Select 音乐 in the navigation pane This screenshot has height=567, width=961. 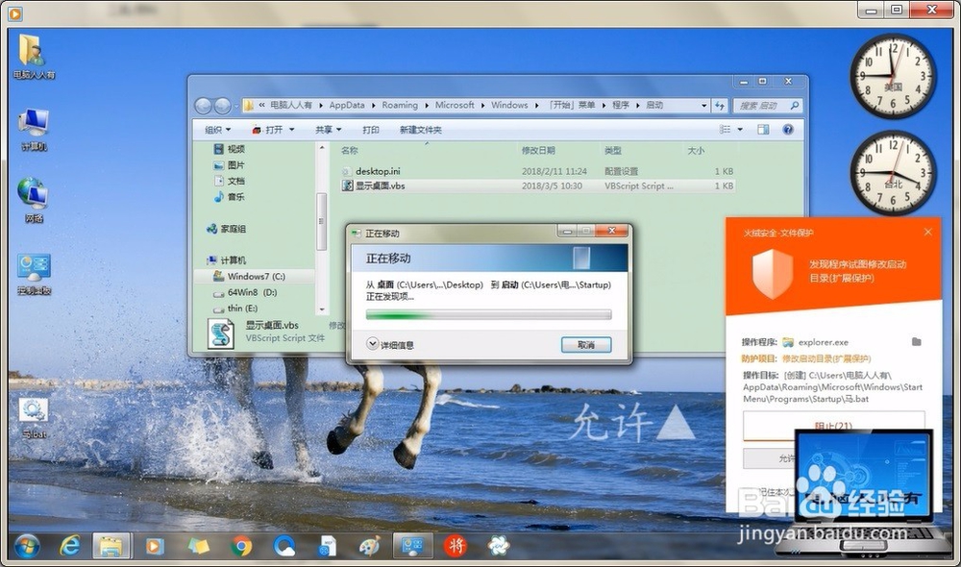point(235,197)
